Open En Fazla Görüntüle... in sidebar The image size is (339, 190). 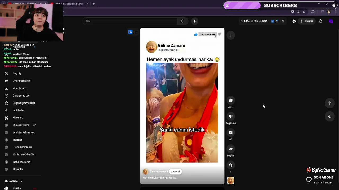coord(24,155)
